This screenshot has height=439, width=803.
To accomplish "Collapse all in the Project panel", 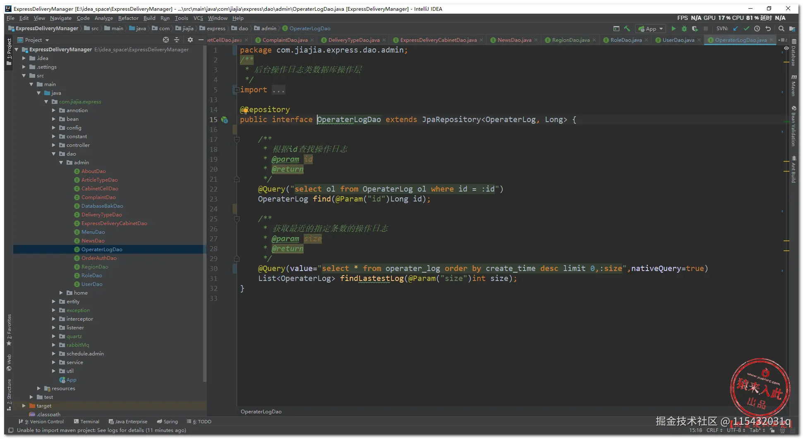I will (x=177, y=40).
